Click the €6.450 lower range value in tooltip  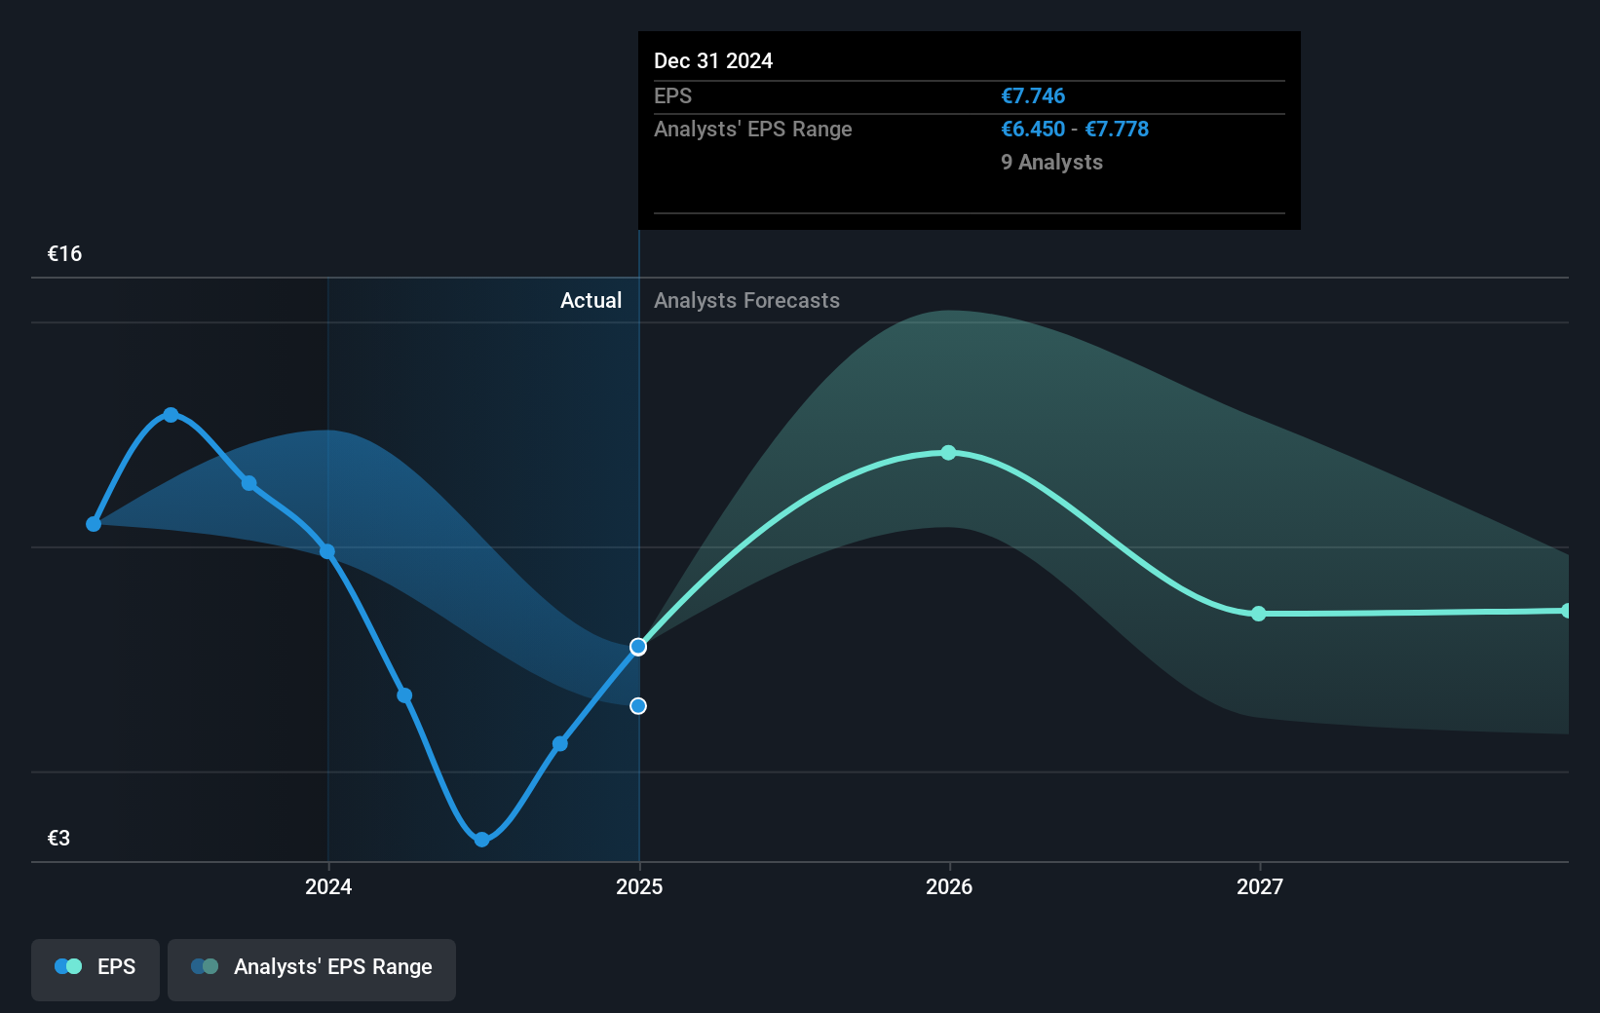[x=1033, y=130]
